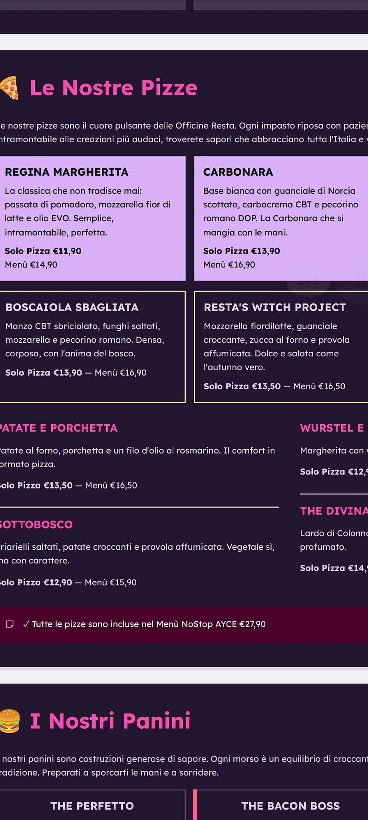Click the 3 / 8 page counter pill
This screenshot has width=368, height=820.
(x=308, y=281)
